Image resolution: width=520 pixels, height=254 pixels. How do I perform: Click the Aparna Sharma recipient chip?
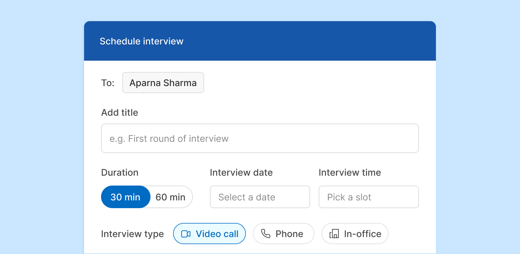[163, 83]
